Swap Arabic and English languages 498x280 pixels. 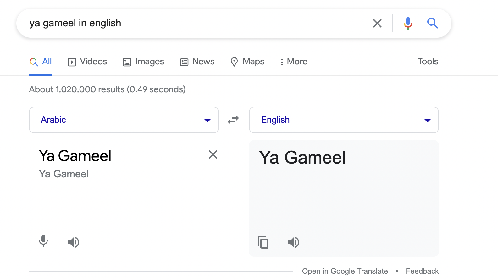(x=233, y=120)
